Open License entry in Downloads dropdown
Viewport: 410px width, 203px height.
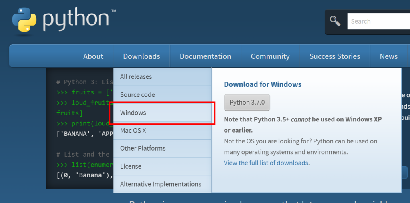click(x=163, y=166)
